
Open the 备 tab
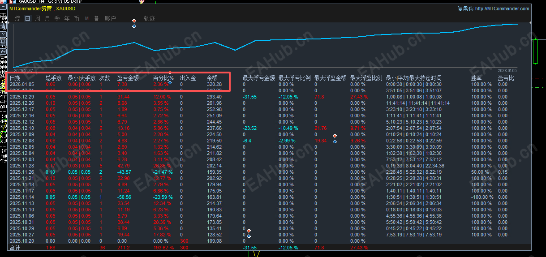tap(97, 18)
